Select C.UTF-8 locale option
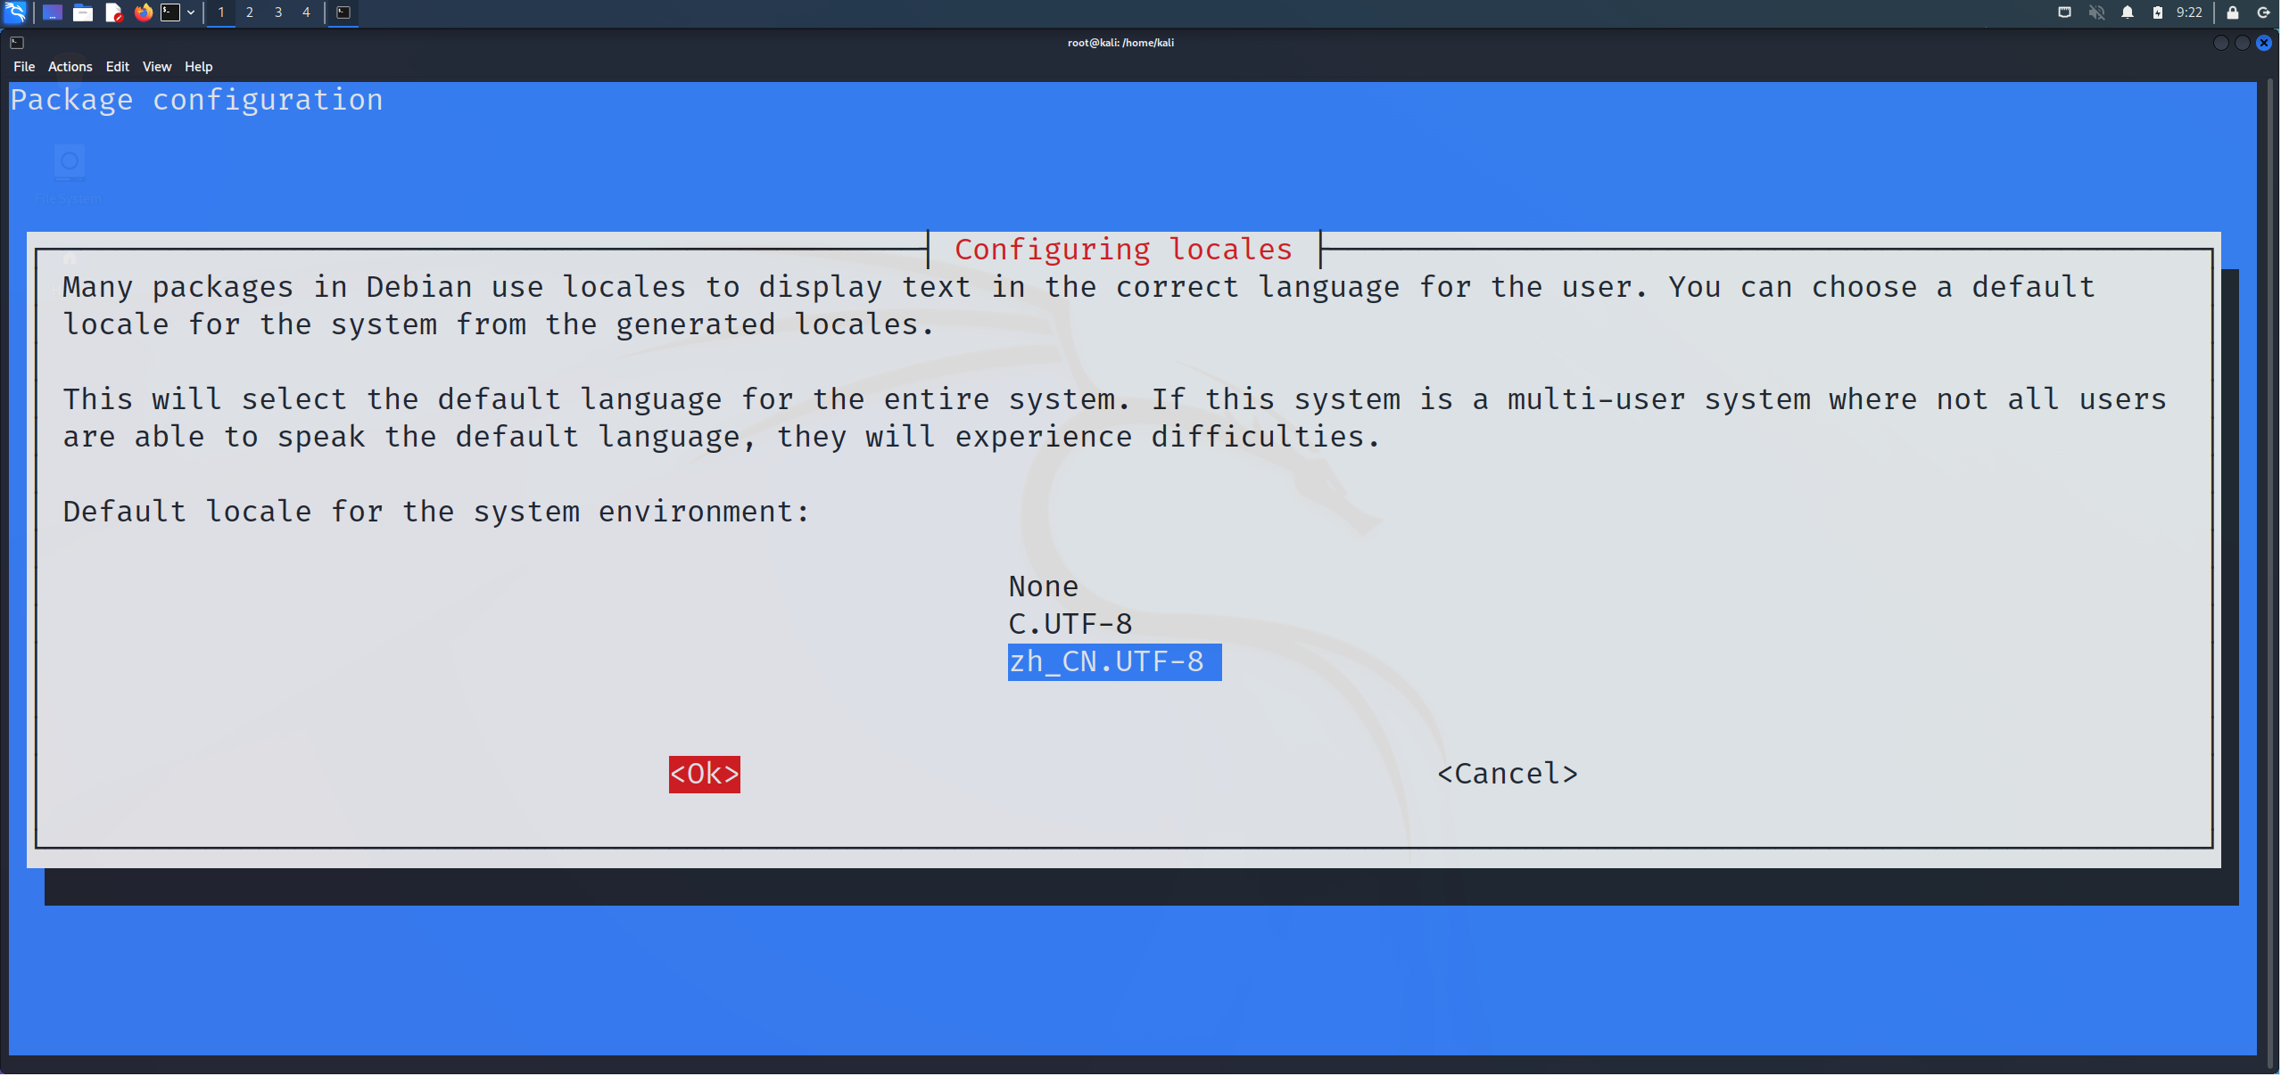This screenshot has width=2281, height=1075. click(1070, 624)
